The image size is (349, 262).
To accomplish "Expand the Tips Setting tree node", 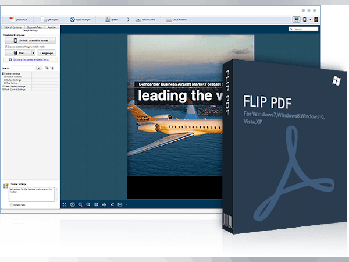I will [x=5, y=83].
